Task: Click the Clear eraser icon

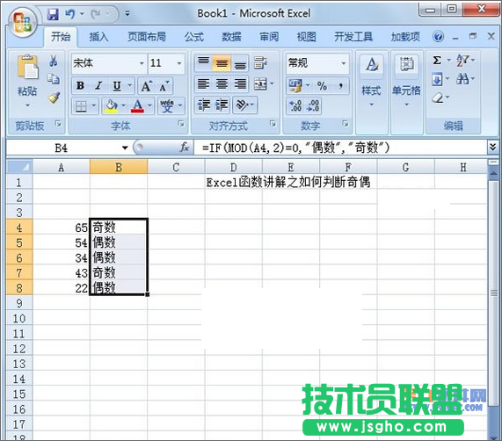Action: pos(437,98)
